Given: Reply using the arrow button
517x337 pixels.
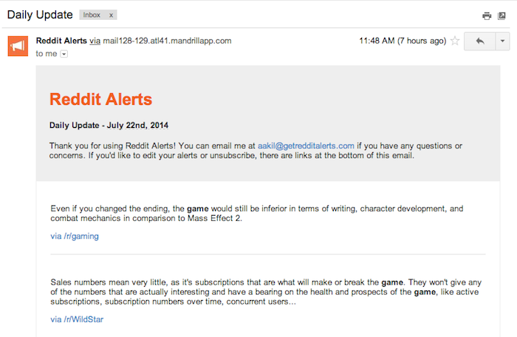Looking at the screenshot, I should (x=480, y=41).
